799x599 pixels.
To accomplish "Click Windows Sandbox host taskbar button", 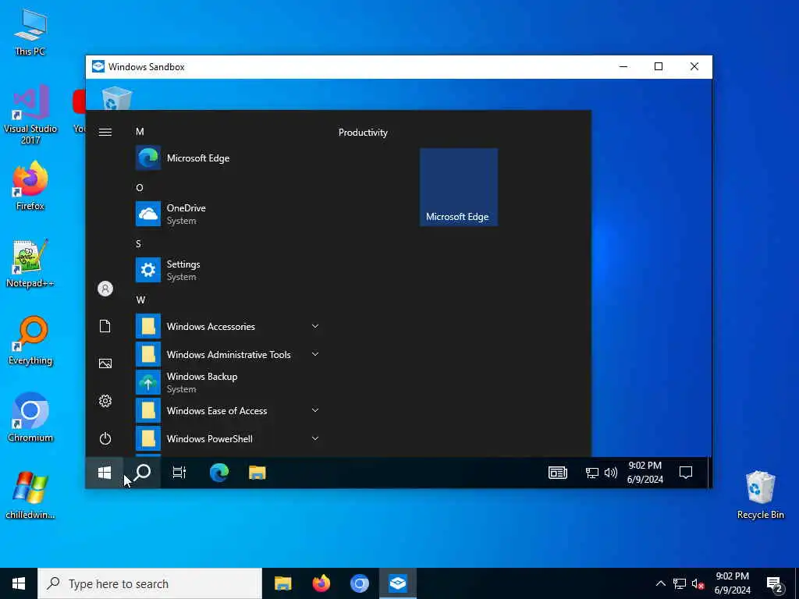I will click(x=397, y=583).
